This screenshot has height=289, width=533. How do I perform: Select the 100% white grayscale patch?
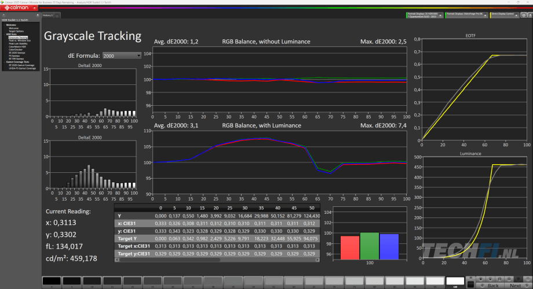point(455,281)
